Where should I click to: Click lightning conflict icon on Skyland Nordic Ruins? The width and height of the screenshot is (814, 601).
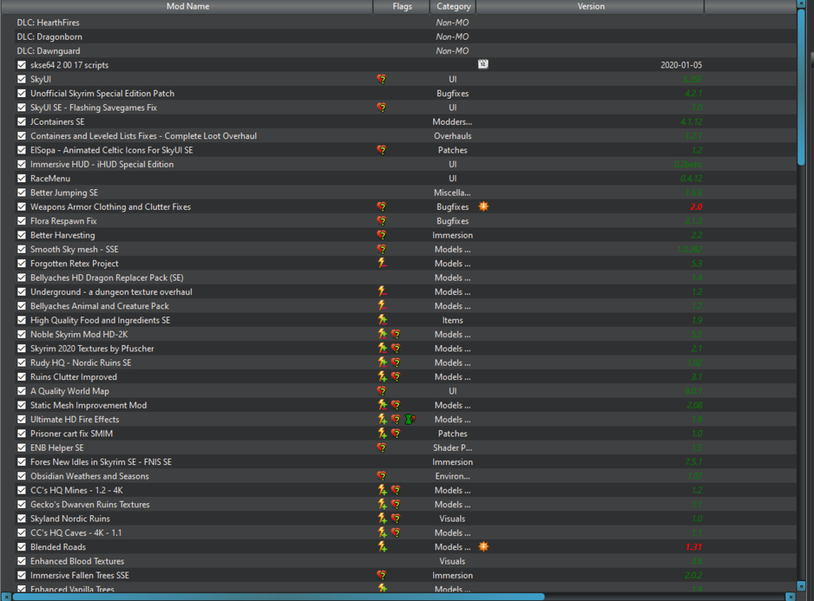tap(382, 518)
